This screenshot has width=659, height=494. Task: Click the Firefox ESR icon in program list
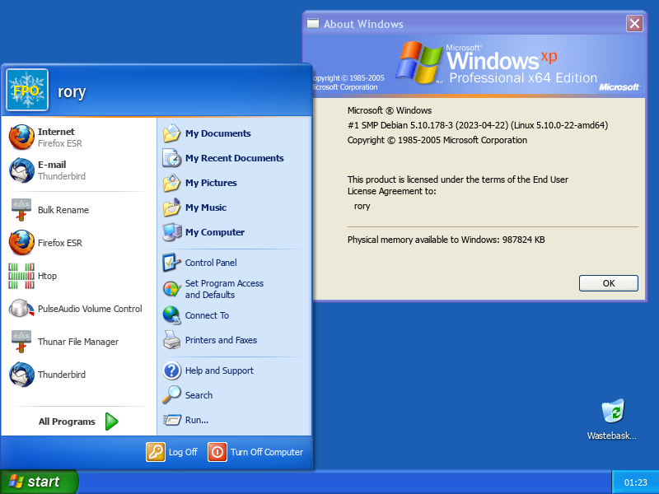pyautogui.click(x=21, y=242)
